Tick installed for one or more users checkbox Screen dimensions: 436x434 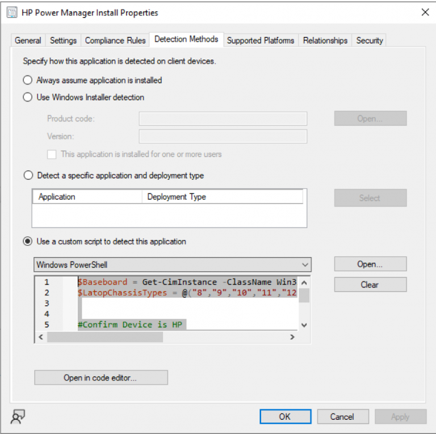point(52,154)
